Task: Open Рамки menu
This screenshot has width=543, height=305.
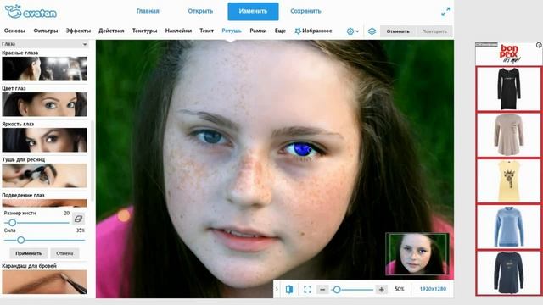Action: coord(258,30)
